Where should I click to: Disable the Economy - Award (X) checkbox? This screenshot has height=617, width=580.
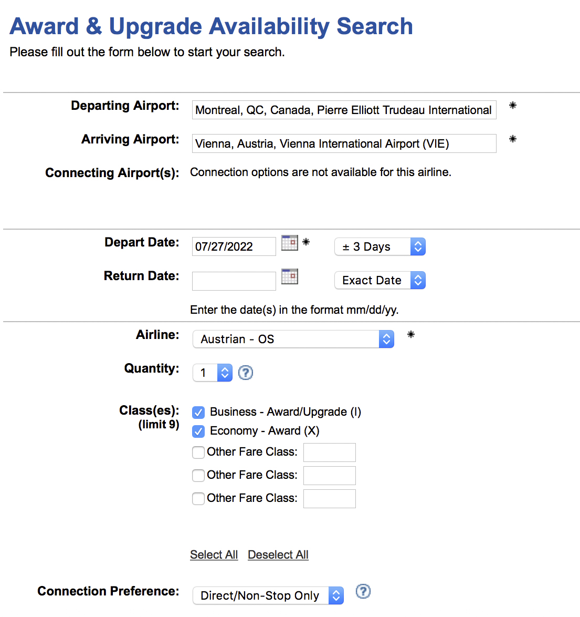(x=198, y=431)
